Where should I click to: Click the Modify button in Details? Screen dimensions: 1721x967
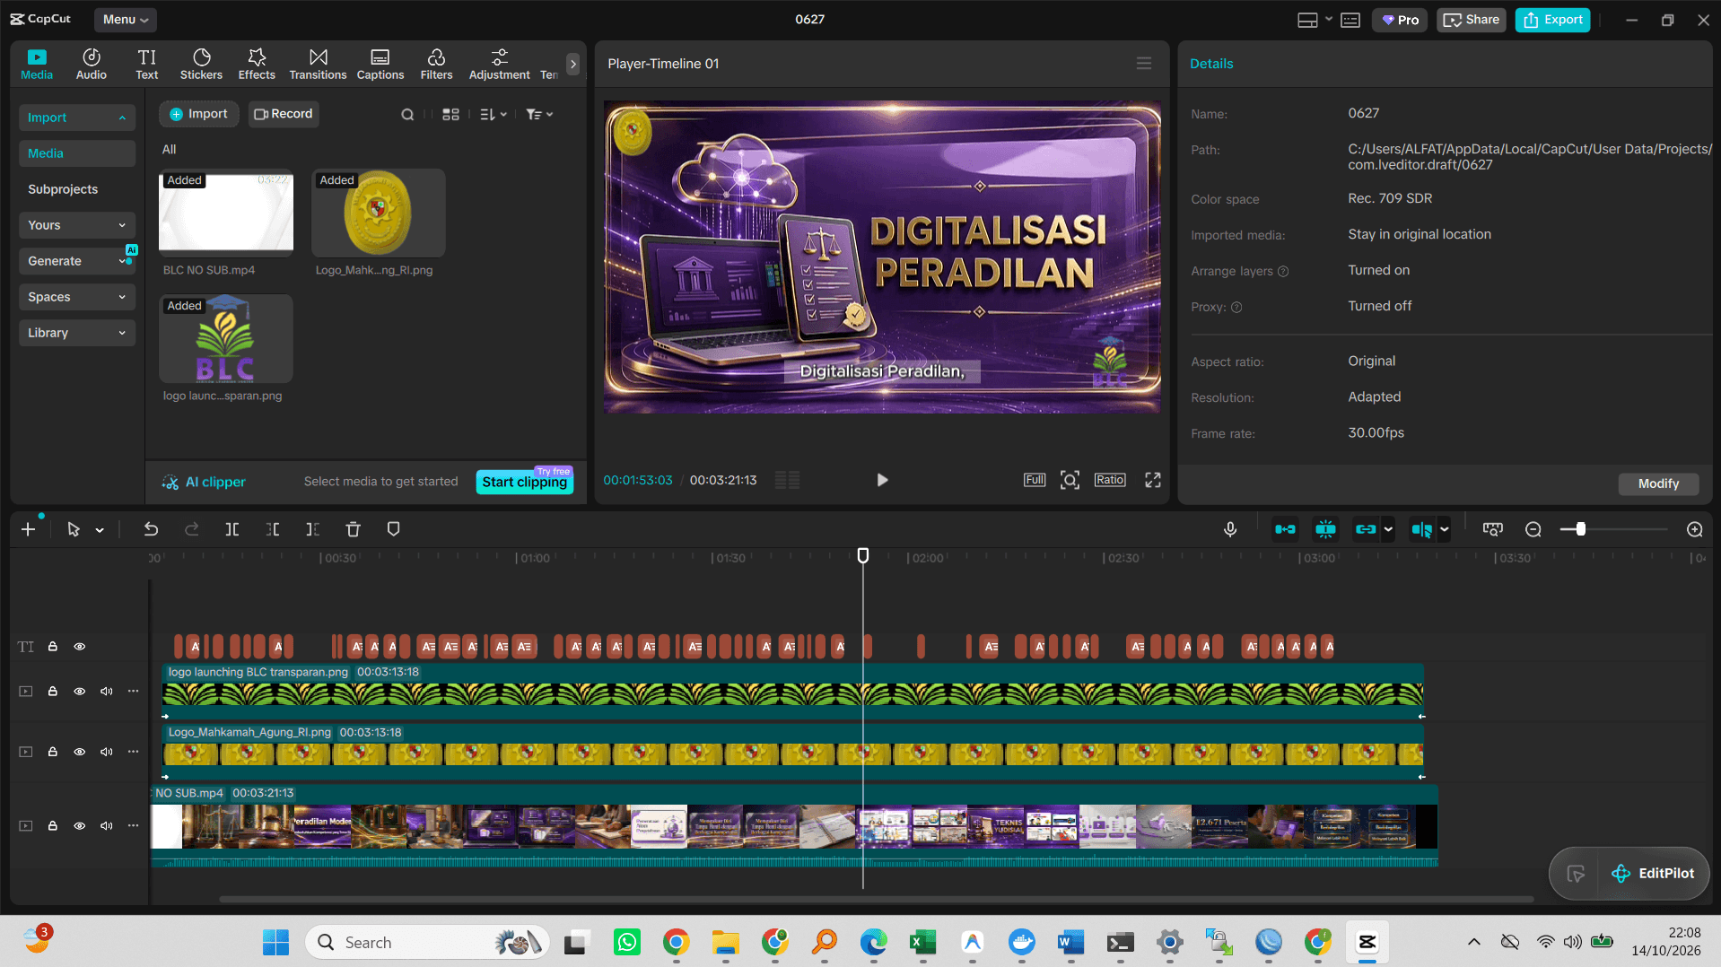pyautogui.click(x=1658, y=483)
